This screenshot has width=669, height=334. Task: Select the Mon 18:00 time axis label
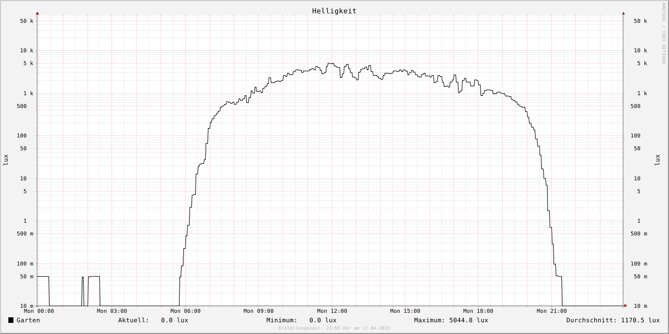pos(478,311)
